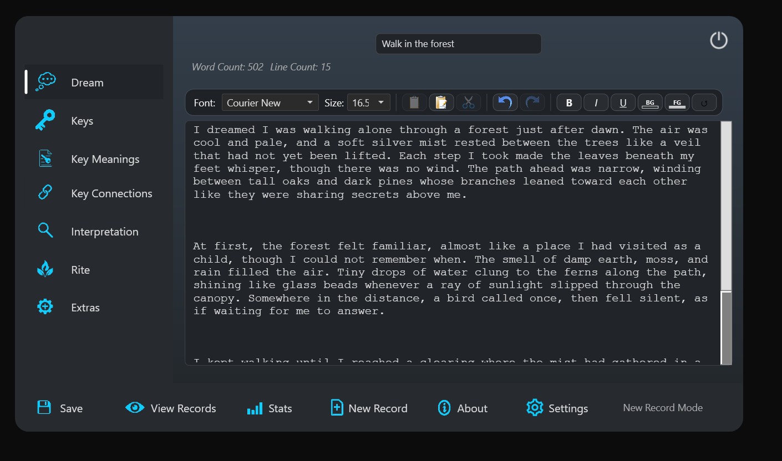
Task: Click the "Line Count: 15" label
Action: (x=300, y=67)
